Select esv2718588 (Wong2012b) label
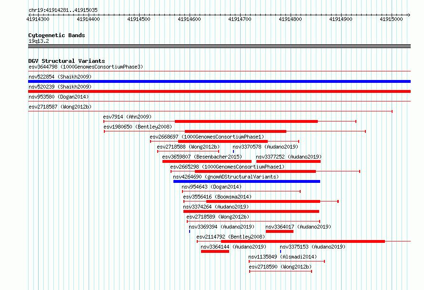This screenshot has width=424, height=290. tap(188, 147)
